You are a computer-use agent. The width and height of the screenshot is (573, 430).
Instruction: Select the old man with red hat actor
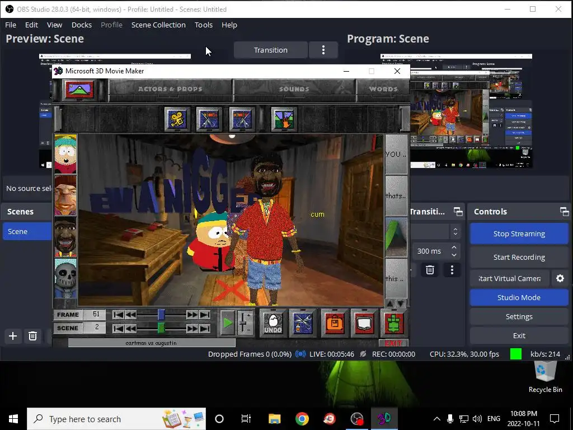[x=65, y=195]
